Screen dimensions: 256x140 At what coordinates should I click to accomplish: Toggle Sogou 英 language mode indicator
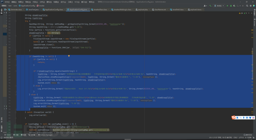(x=237, y=118)
